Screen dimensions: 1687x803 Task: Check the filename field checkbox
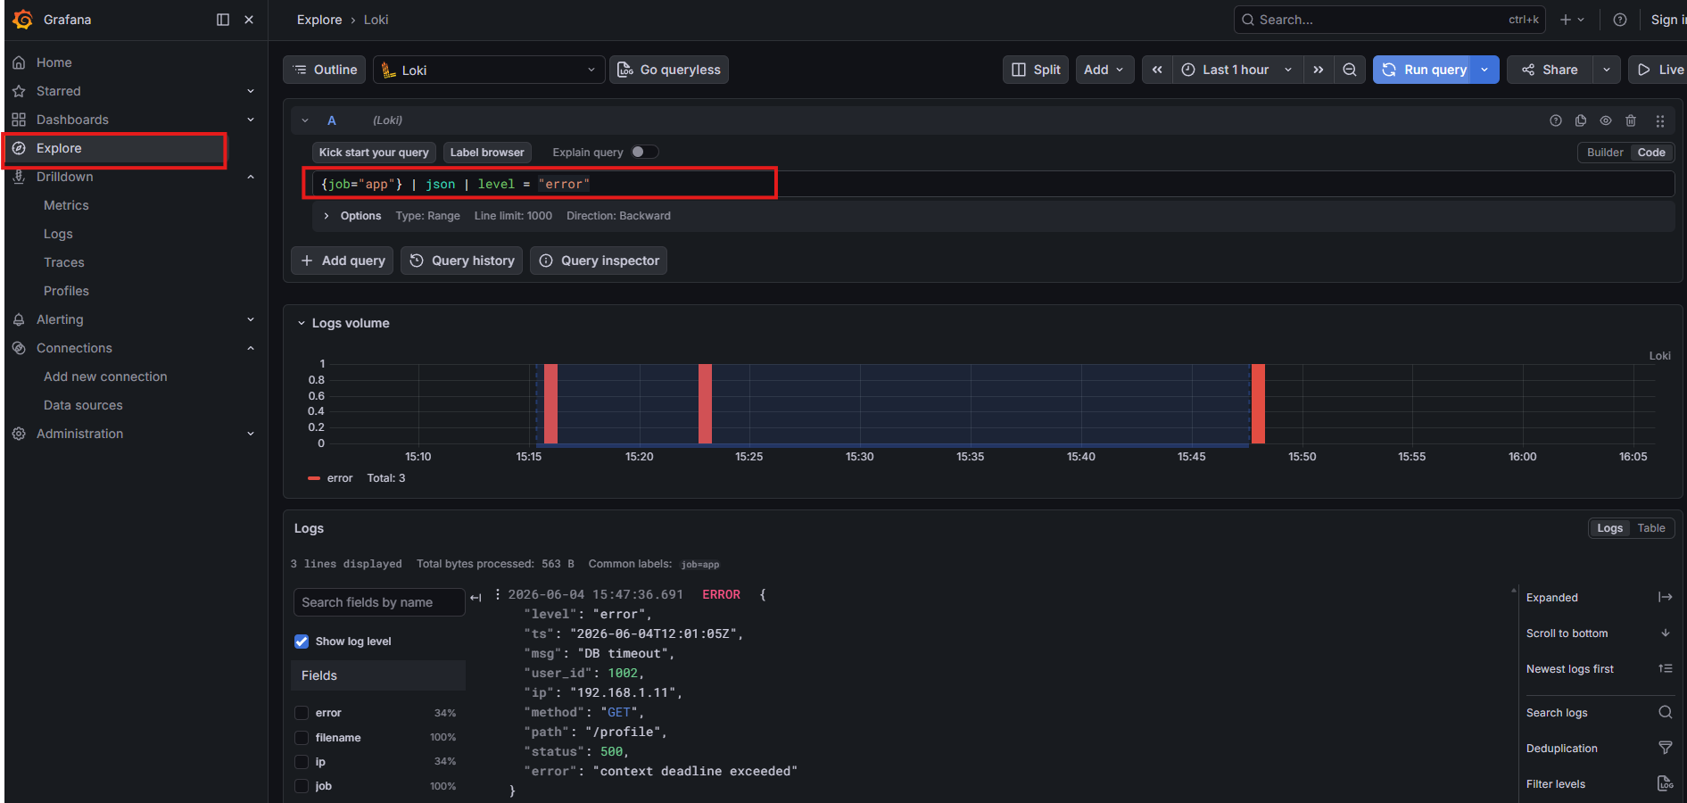point(302,738)
